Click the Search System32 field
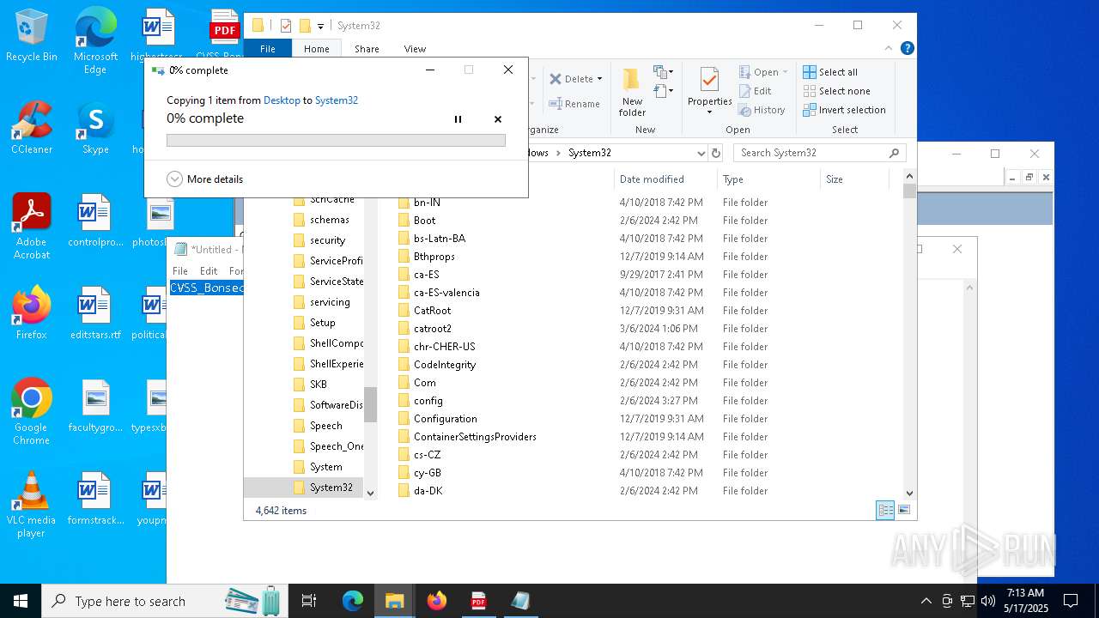The height and width of the screenshot is (618, 1099). (x=820, y=153)
